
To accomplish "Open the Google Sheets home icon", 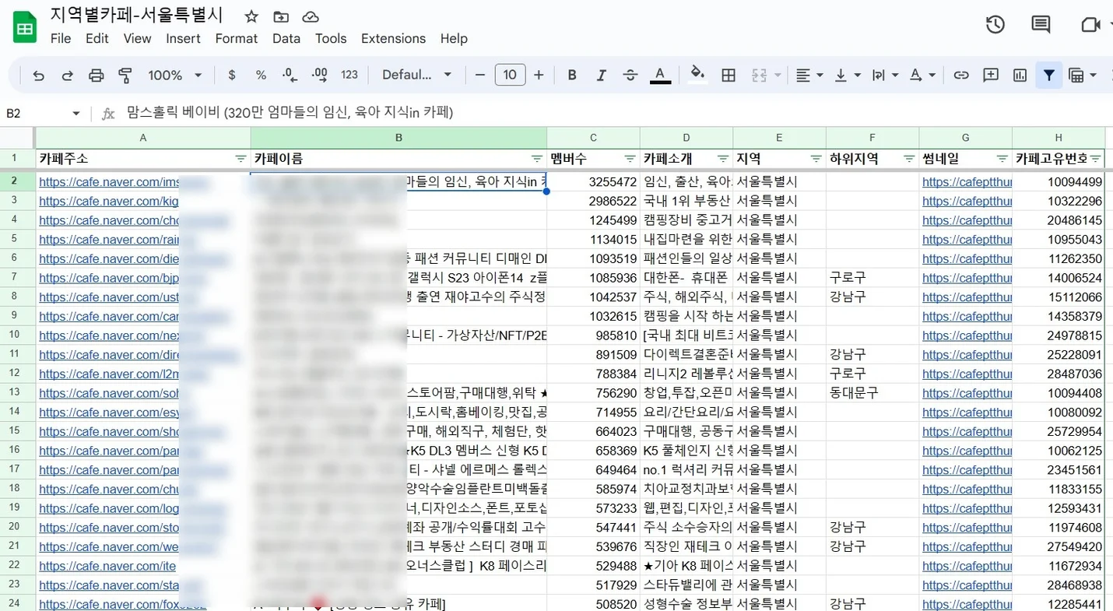I will pos(25,29).
